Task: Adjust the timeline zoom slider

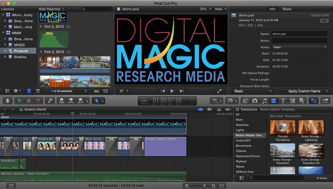Action: pyautogui.click(x=204, y=186)
